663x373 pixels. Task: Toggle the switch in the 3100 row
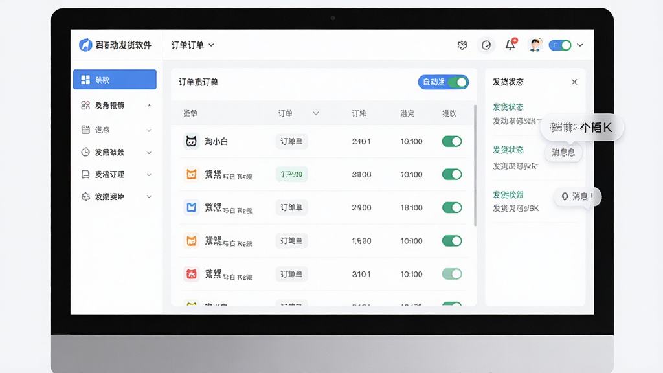(451, 174)
